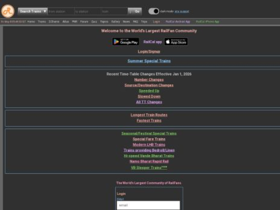Screen dimensions: 280x210
Task: Open PNR in navigation bar
Action: (x=75, y=21)
